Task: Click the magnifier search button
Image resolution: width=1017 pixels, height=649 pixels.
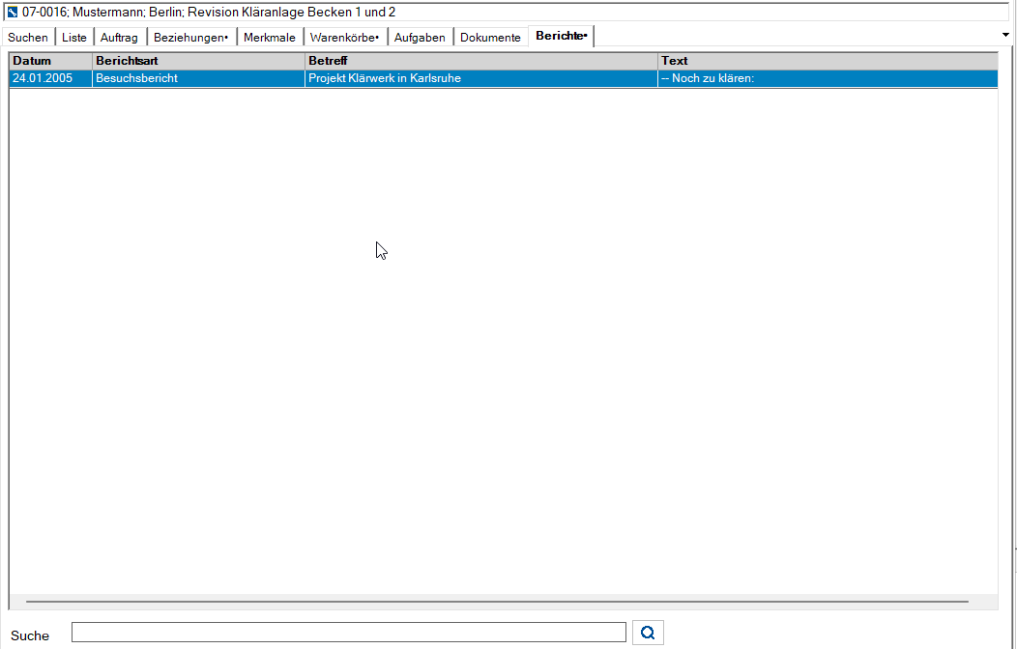Action: point(648,633)
